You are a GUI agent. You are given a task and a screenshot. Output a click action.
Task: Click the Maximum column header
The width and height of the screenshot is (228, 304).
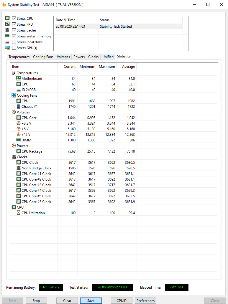[107, 67]
